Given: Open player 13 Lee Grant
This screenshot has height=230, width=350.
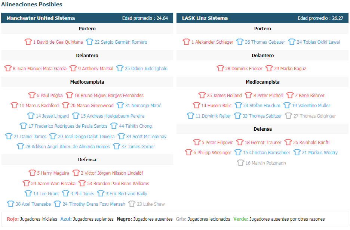Looking at the screenshot, I should tap(46, 194).
